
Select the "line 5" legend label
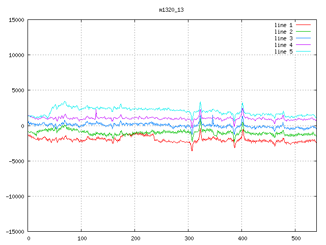pyautogui.click(x=284, y=52)
